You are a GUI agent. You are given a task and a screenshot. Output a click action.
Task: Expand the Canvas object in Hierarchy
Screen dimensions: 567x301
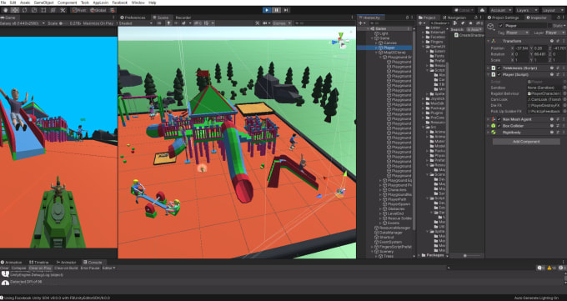click(x=376, y=43)
